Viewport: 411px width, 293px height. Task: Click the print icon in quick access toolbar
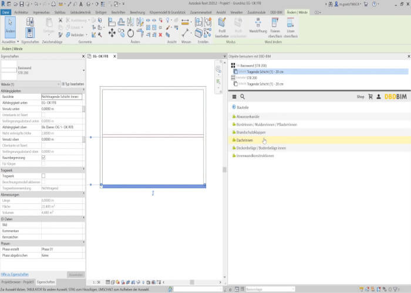(53, 4)
